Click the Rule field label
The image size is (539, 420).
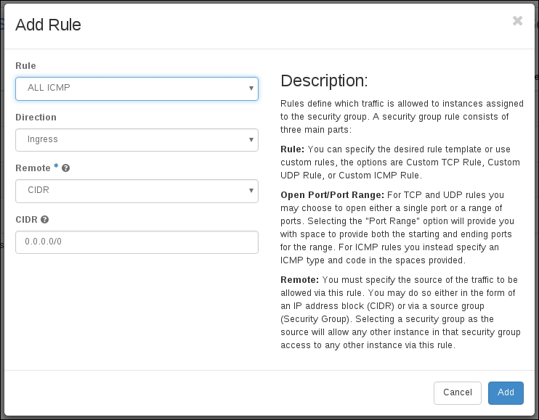coord(25,66)
